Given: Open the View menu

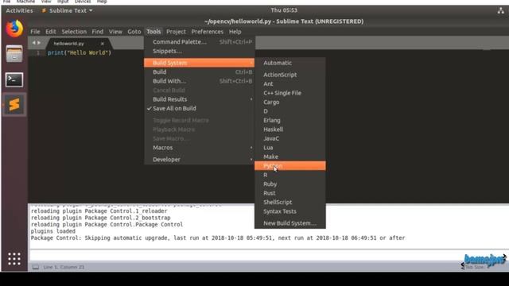Looking at the screenshot, I should (x=115, y=32).
